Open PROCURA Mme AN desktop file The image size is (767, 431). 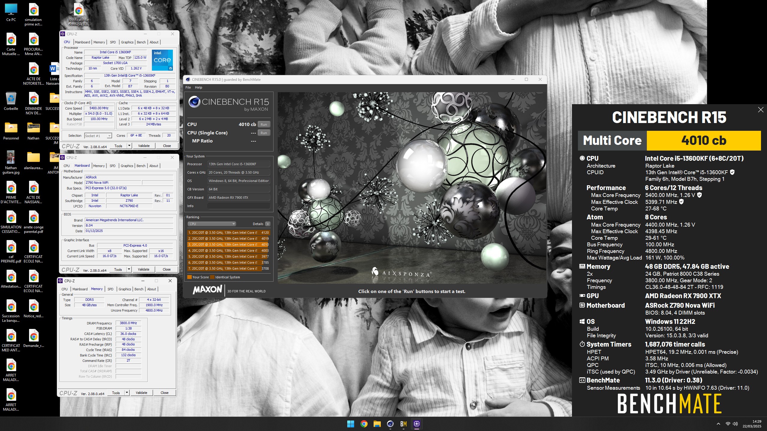33,44
